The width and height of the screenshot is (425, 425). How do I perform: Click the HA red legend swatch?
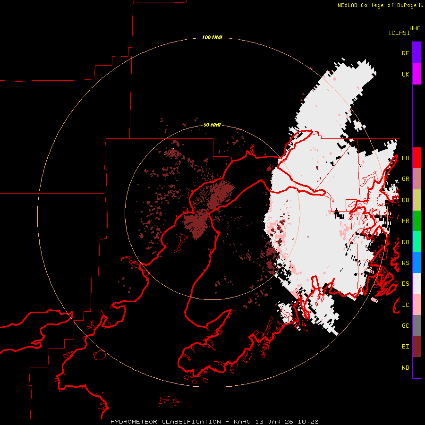pos(417,158)
